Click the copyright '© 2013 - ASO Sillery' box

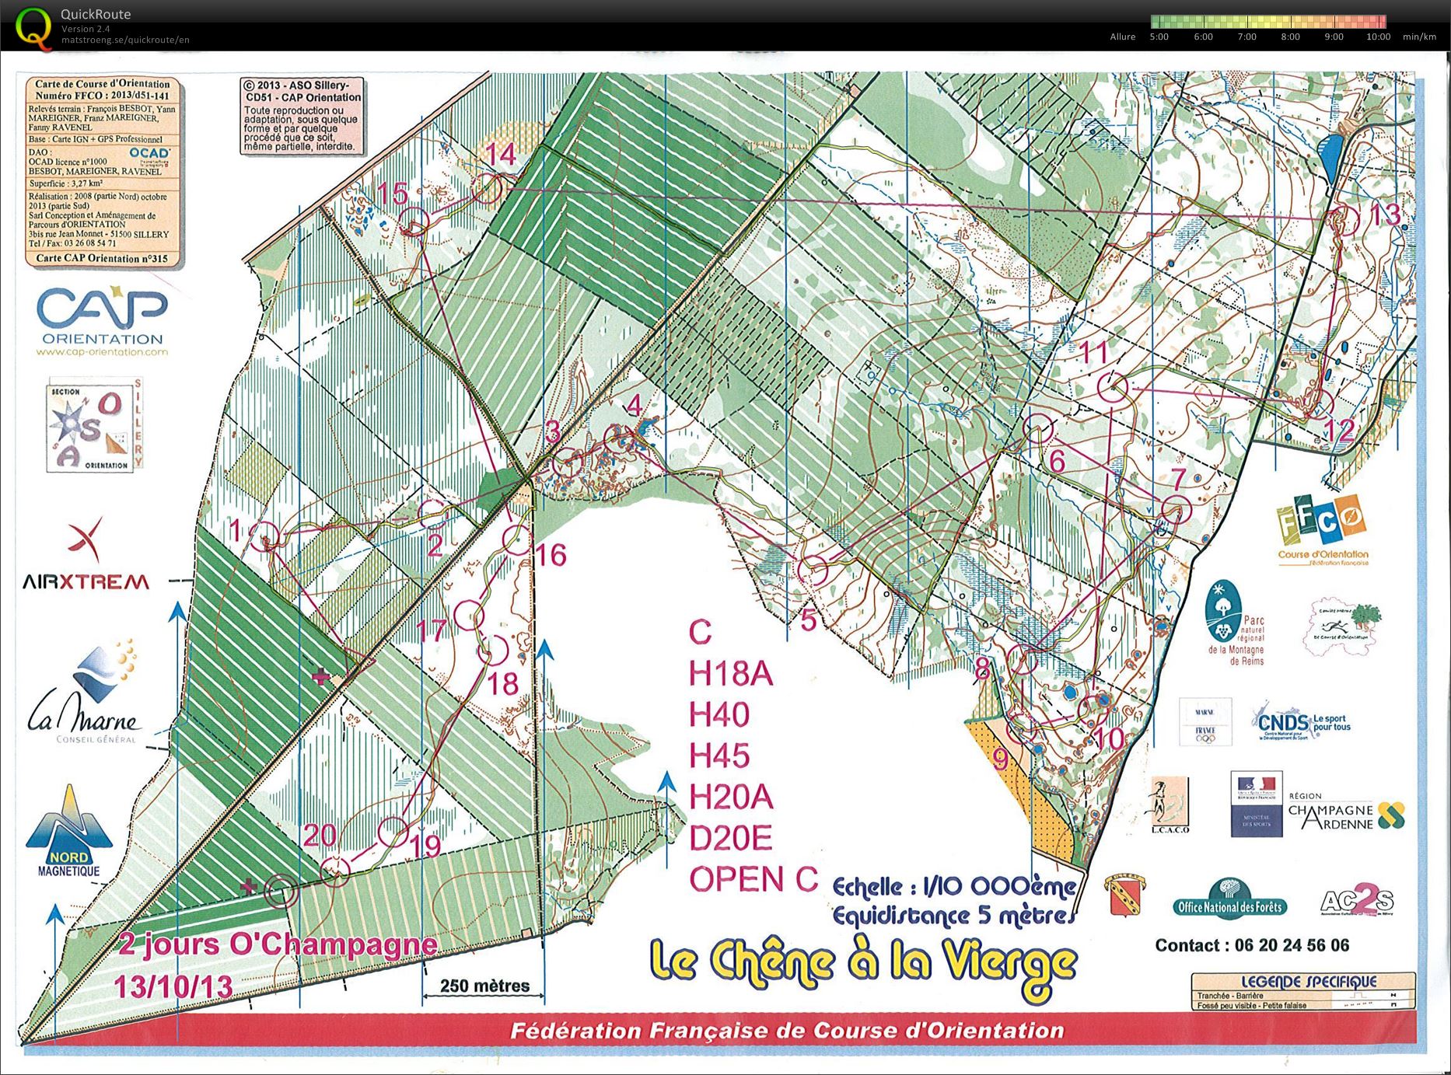(302, 115)
